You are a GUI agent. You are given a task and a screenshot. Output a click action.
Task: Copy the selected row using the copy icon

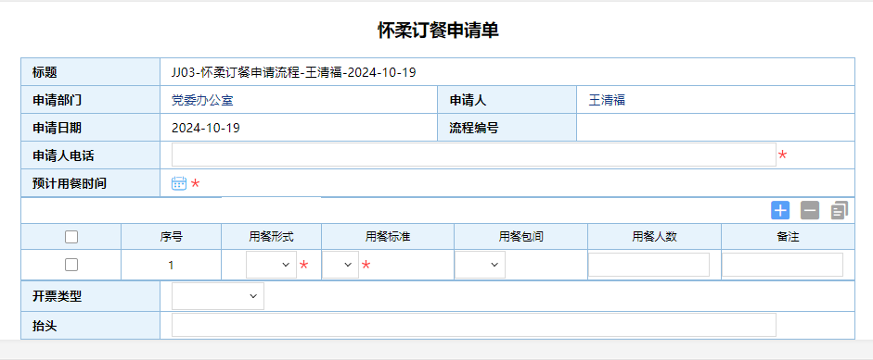[x=840, y=211]
